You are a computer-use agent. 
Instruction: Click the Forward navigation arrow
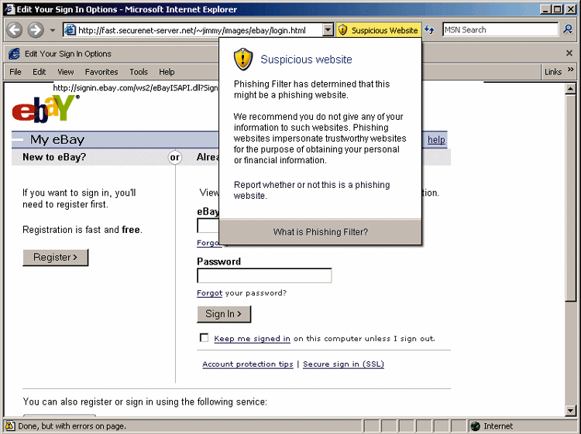[36, 30]
